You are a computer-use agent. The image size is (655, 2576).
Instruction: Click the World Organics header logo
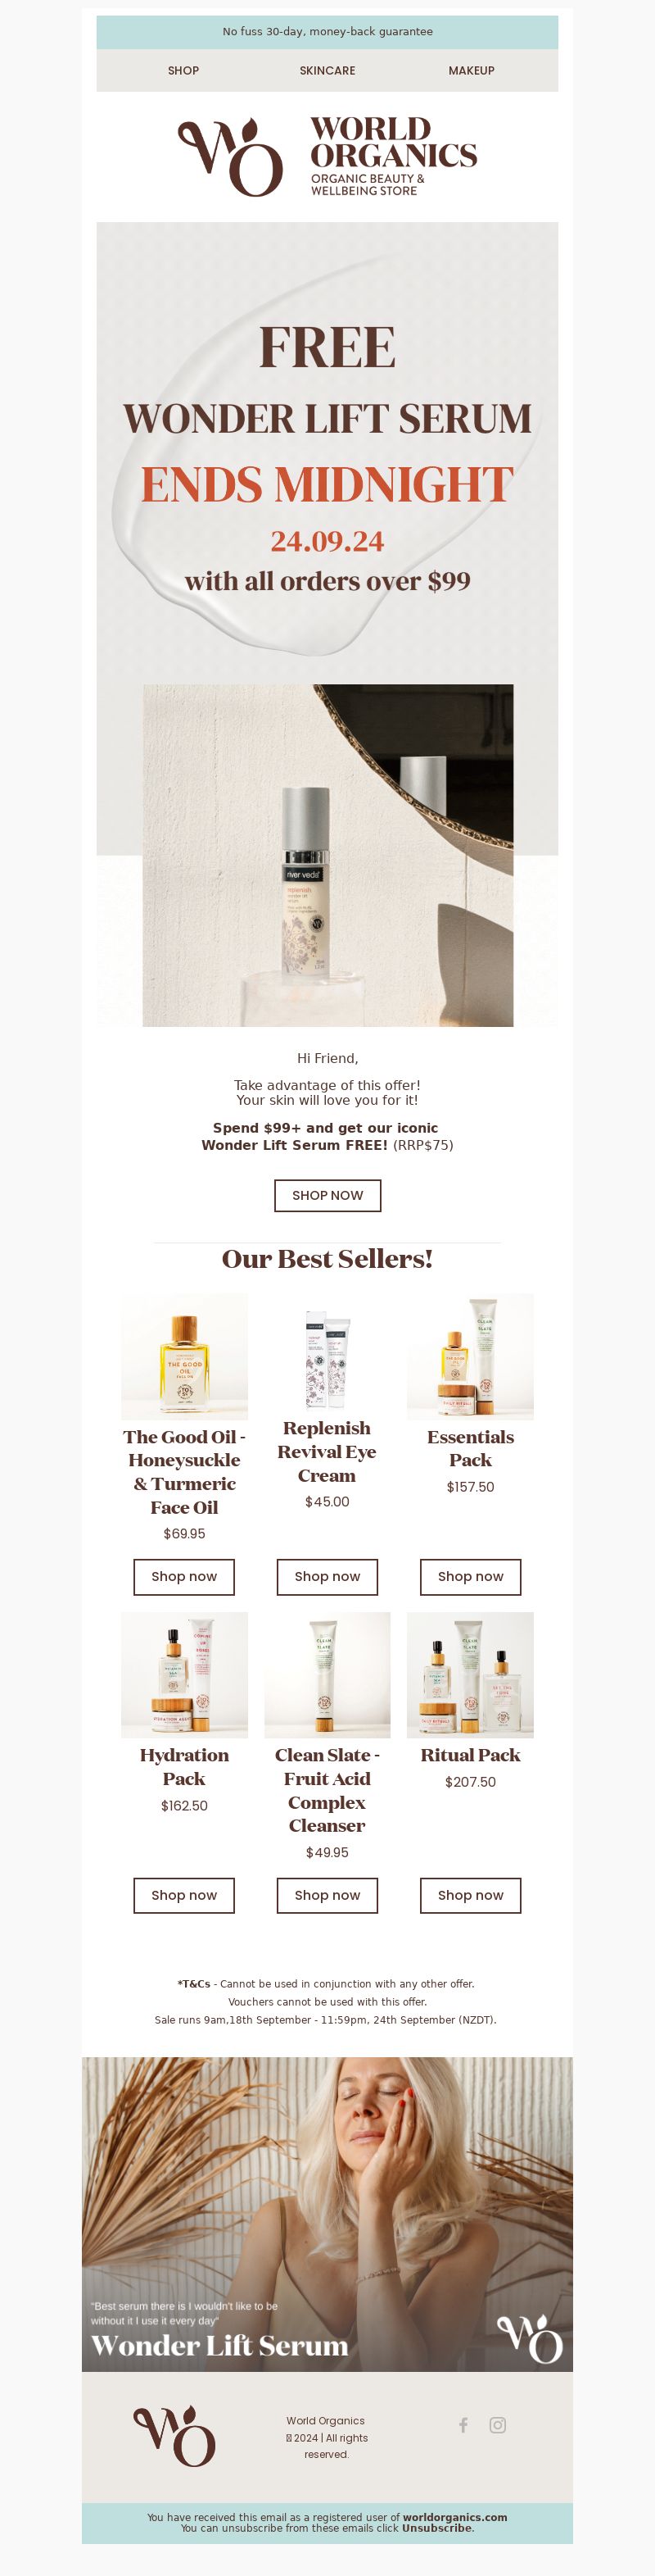point(327,157)
